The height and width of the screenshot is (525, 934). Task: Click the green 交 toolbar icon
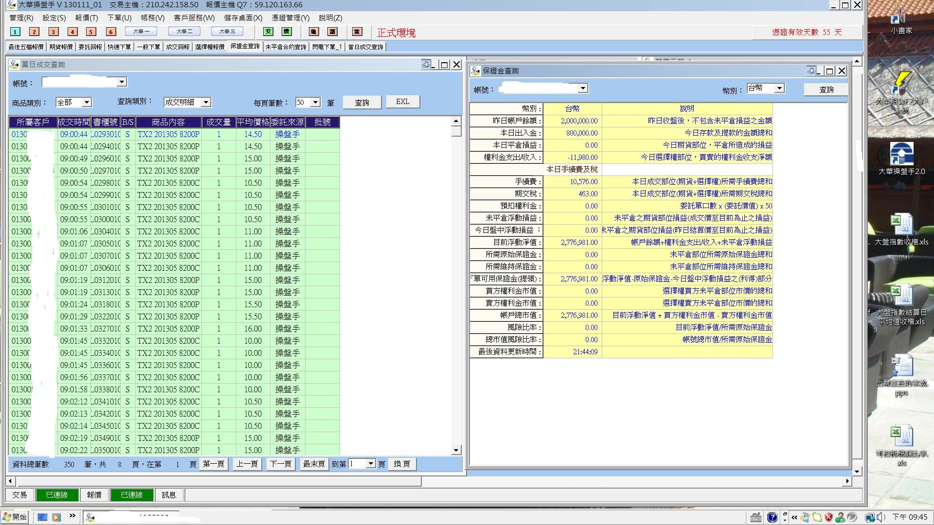268,32
